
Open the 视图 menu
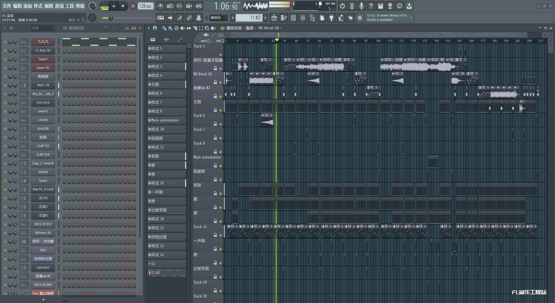(x=49, y=6)
